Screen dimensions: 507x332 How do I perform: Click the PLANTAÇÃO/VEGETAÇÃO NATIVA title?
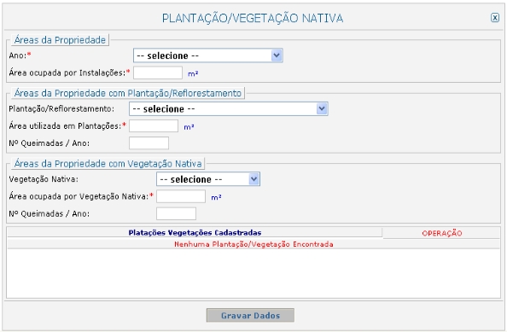(253, 18)
